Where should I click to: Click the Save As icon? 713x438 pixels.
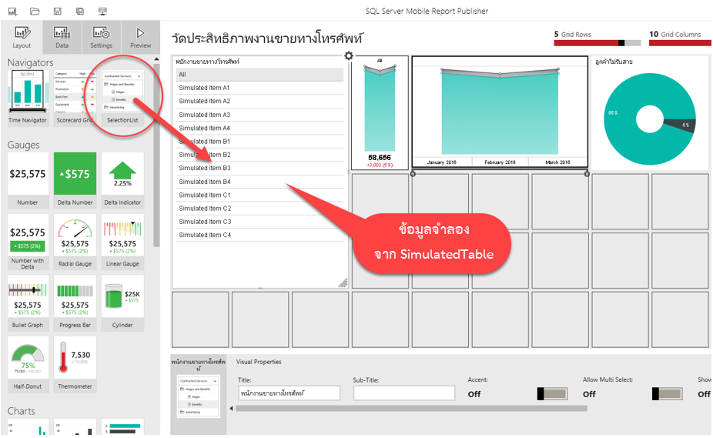point(80,12)
